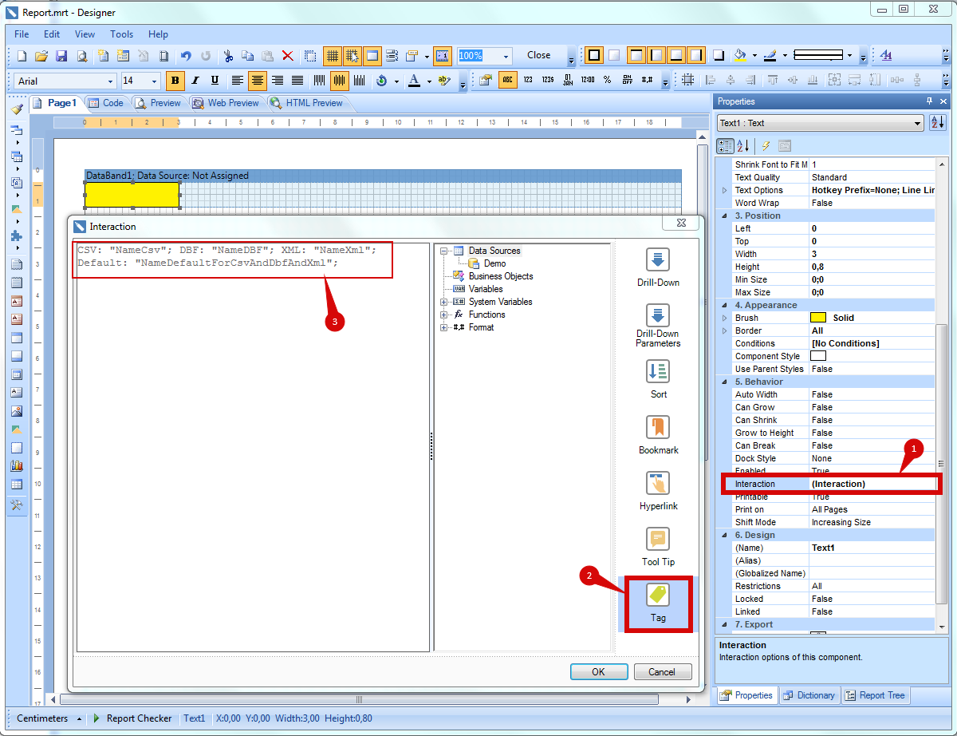Open a report with folder icon

pos(41,56)
